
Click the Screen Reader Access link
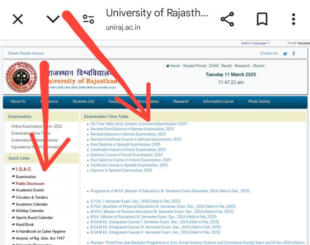[x=26, y=53]
